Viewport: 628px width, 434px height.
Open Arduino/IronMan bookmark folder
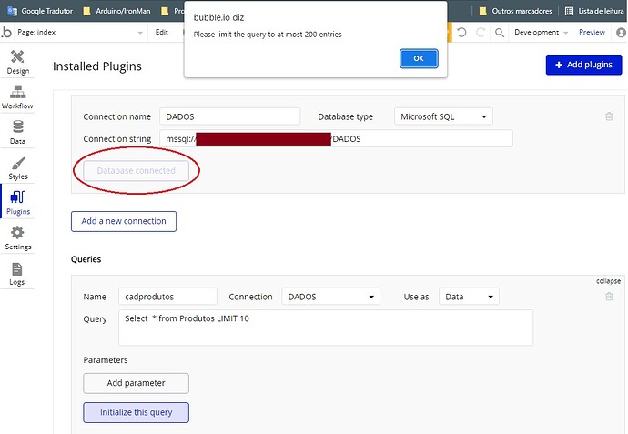(x=116, y=11)
